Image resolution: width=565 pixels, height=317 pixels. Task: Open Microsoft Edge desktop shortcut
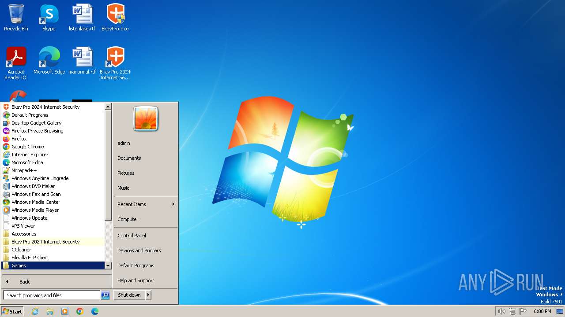click(49, 61)
